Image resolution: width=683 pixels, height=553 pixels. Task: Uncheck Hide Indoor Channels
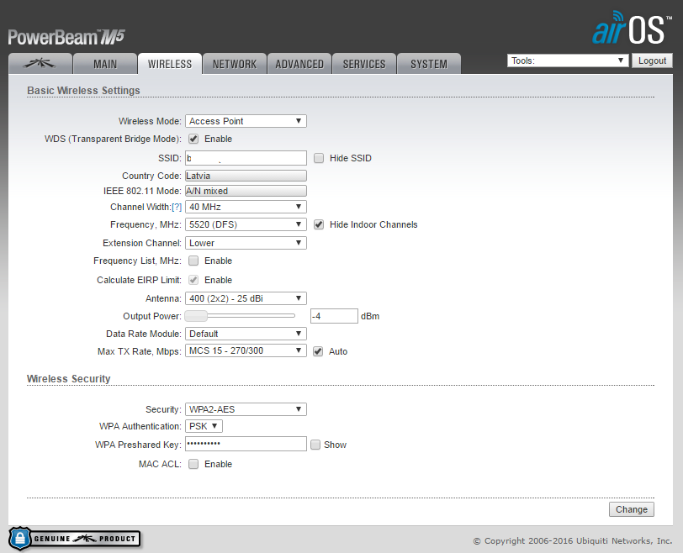[x=319, y=224]
